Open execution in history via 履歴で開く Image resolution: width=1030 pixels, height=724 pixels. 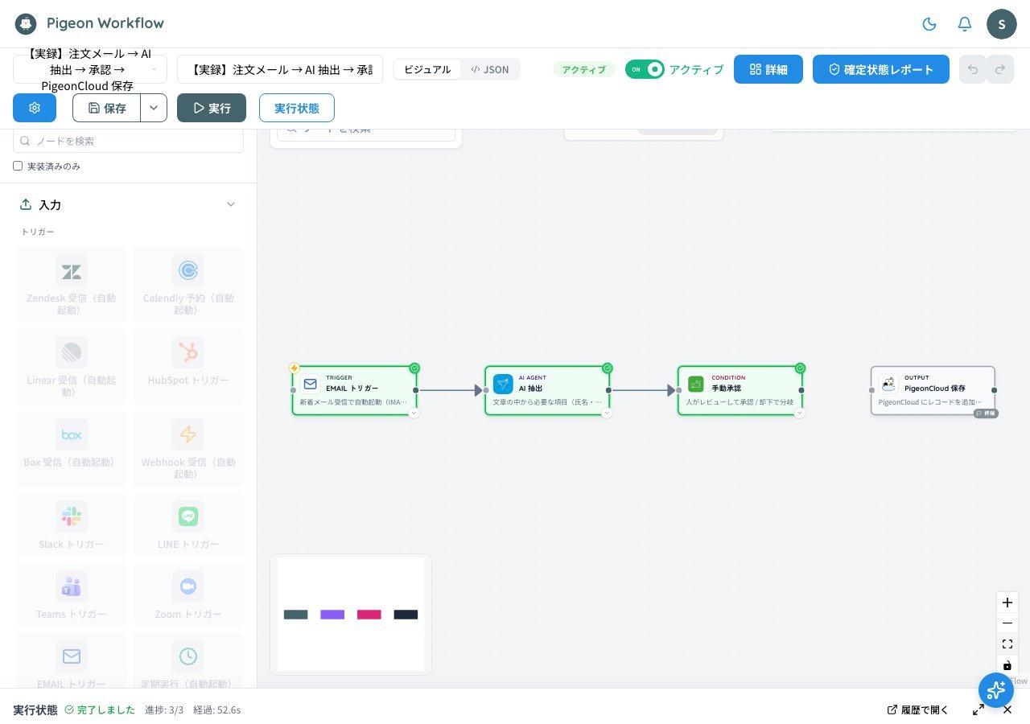click(x=918, y=710)
